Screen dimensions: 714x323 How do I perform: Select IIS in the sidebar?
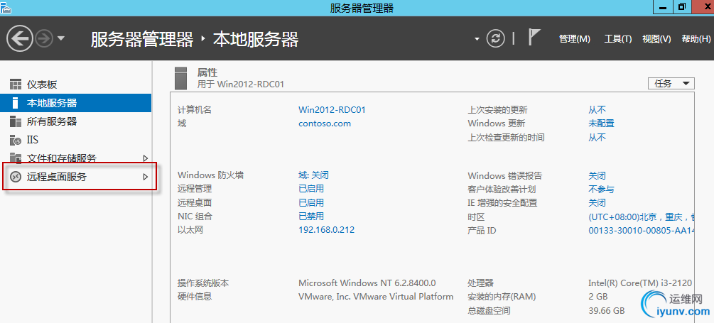coord(75,140)
